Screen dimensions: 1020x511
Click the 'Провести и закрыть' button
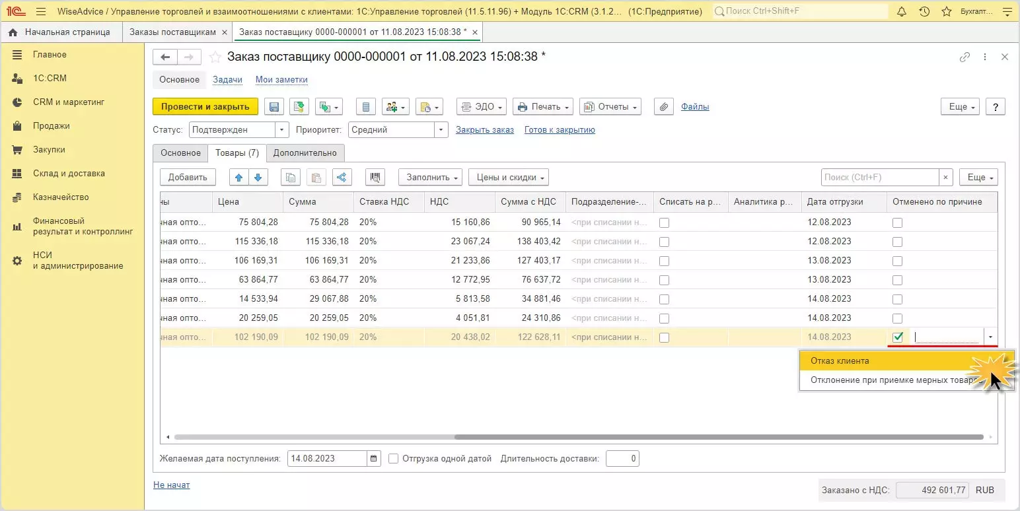[x=205, y=107]
